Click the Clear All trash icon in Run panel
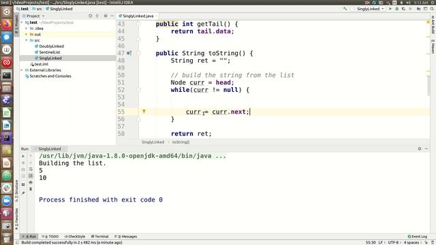This screenshot has width=436, height=245. (31, 189)
